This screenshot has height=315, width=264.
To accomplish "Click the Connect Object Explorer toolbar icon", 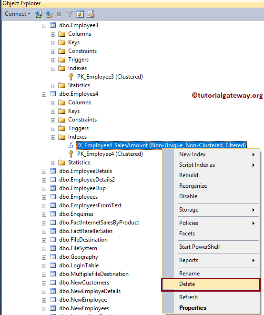I will coord(38,14).
